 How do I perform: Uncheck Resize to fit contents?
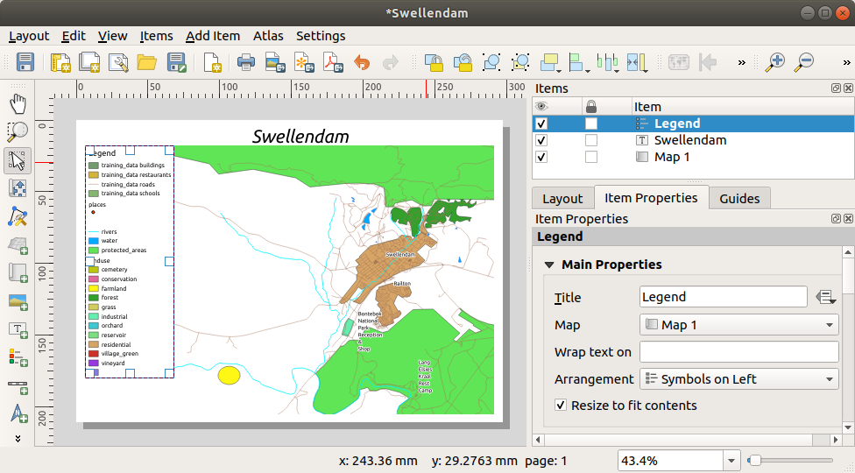pos(561,406)
